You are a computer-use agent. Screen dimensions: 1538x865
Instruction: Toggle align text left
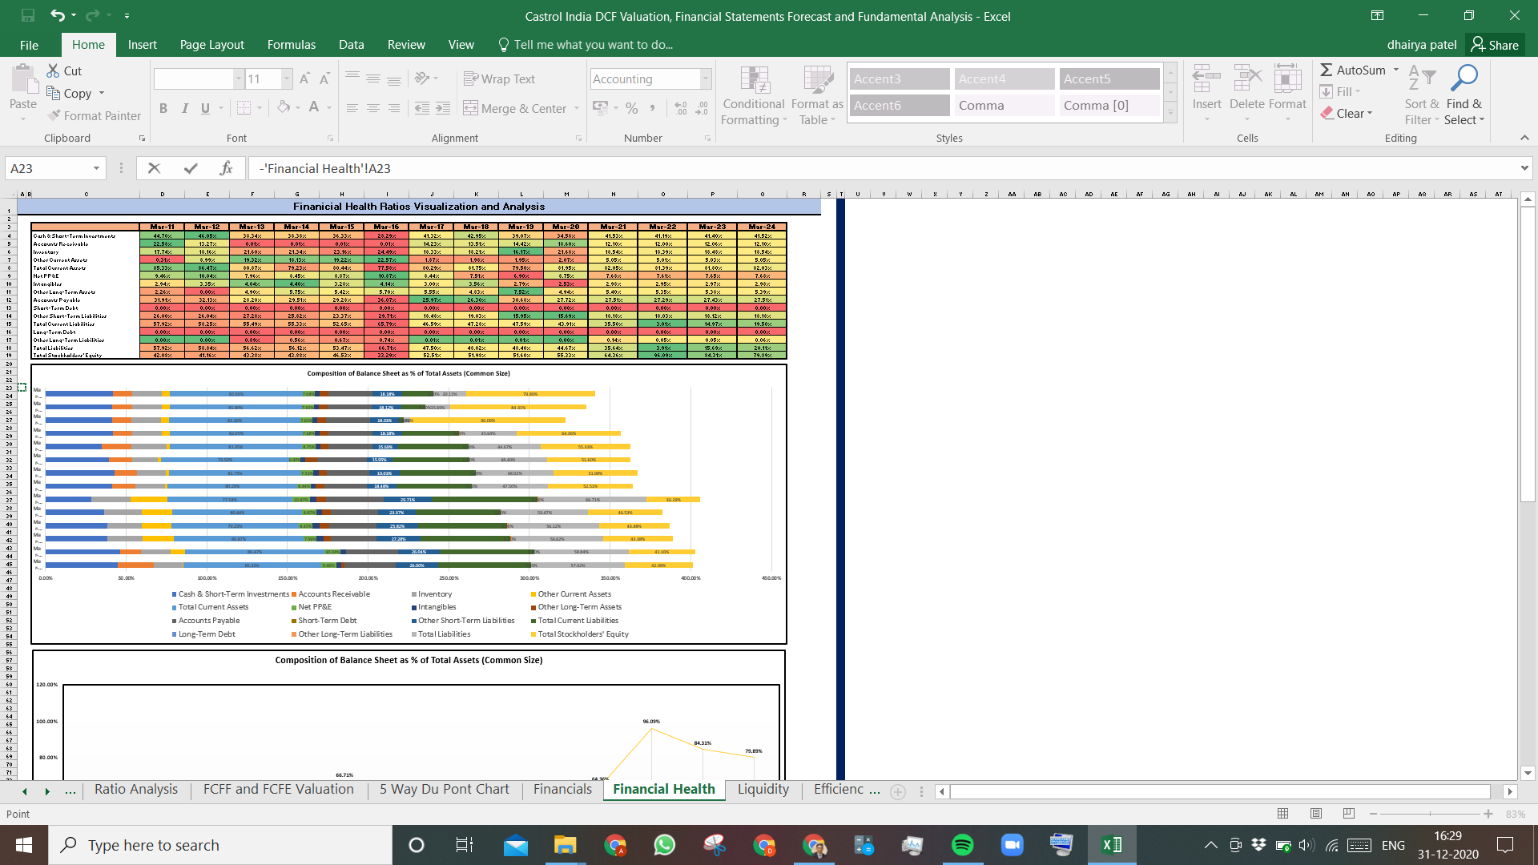352,108
